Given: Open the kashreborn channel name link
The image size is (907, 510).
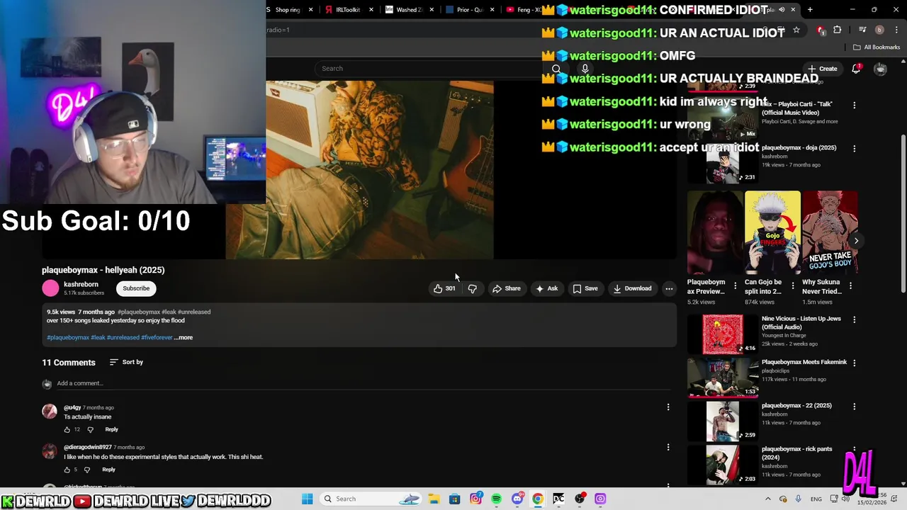Looking at the screenshot, I should point(81,284).
